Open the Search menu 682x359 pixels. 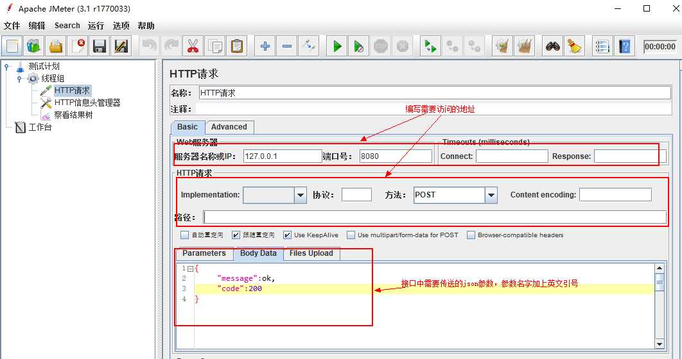[67, 26]
